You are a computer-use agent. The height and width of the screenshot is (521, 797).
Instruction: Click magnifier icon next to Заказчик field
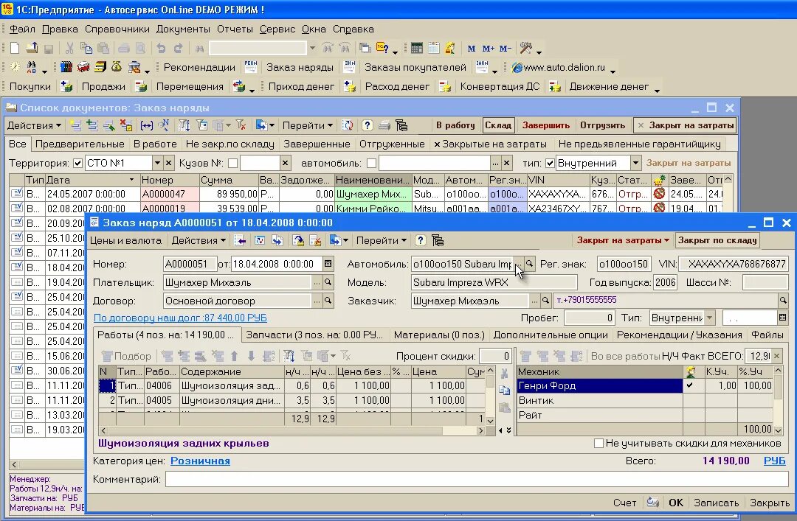click(x=545, y=301)
